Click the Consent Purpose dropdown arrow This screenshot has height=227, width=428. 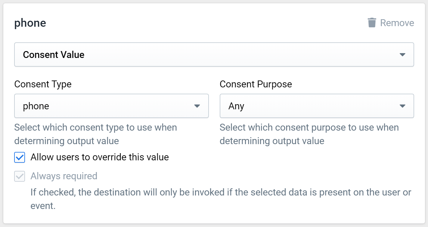pos(402,106)
